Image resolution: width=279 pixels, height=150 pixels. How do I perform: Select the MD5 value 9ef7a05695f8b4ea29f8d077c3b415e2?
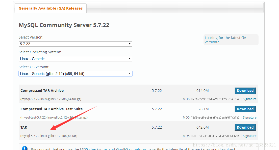[x=215, y=99]
